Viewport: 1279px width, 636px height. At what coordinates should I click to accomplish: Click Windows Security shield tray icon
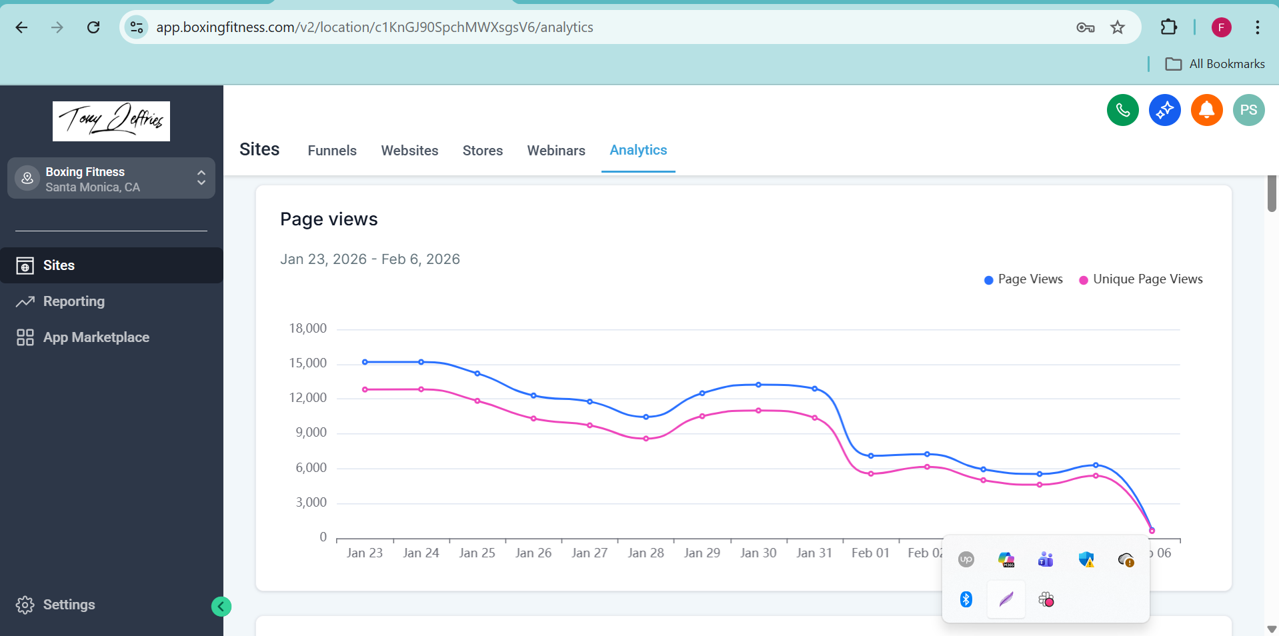pos(1086,559)
